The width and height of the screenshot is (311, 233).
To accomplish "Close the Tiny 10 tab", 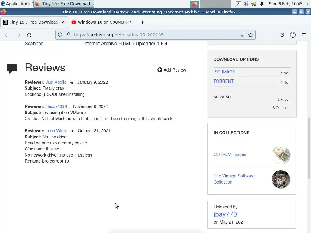I will click(63, 22).
